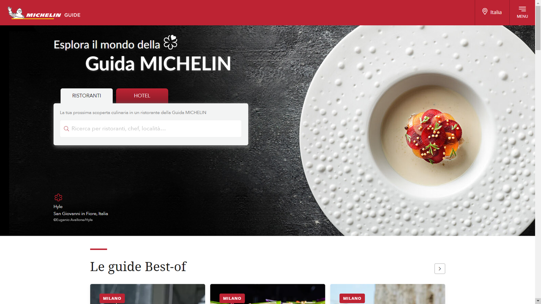Select the RISTORANTI tab

point(87,96)
